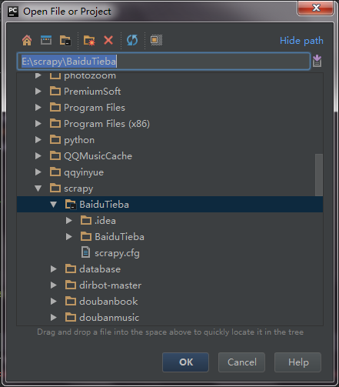339x387 pixels.
Task: Refresh the file tree with Synchronize icon
Action: (x=132, y=40)
